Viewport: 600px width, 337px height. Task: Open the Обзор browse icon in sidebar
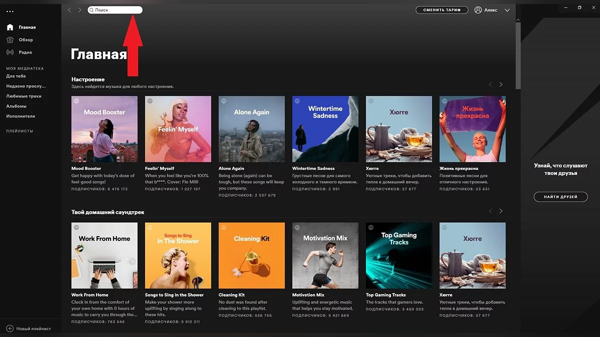tap(10, 40)
